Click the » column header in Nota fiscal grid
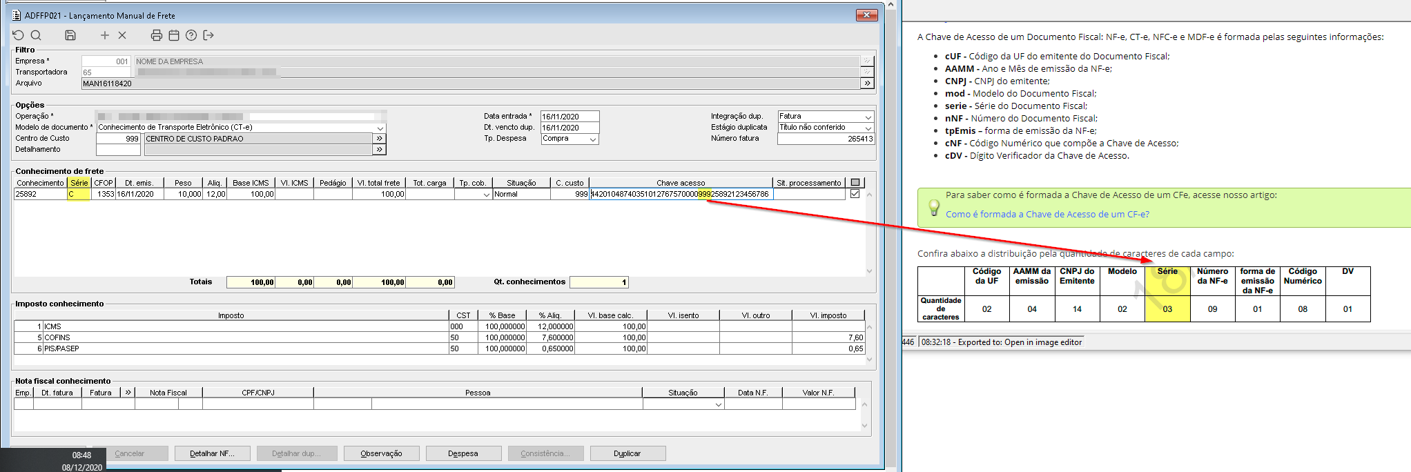This screenshot has width=1411, height=472. click(128, 393)
